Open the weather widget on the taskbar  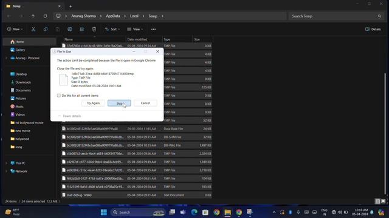coord(12,212)
